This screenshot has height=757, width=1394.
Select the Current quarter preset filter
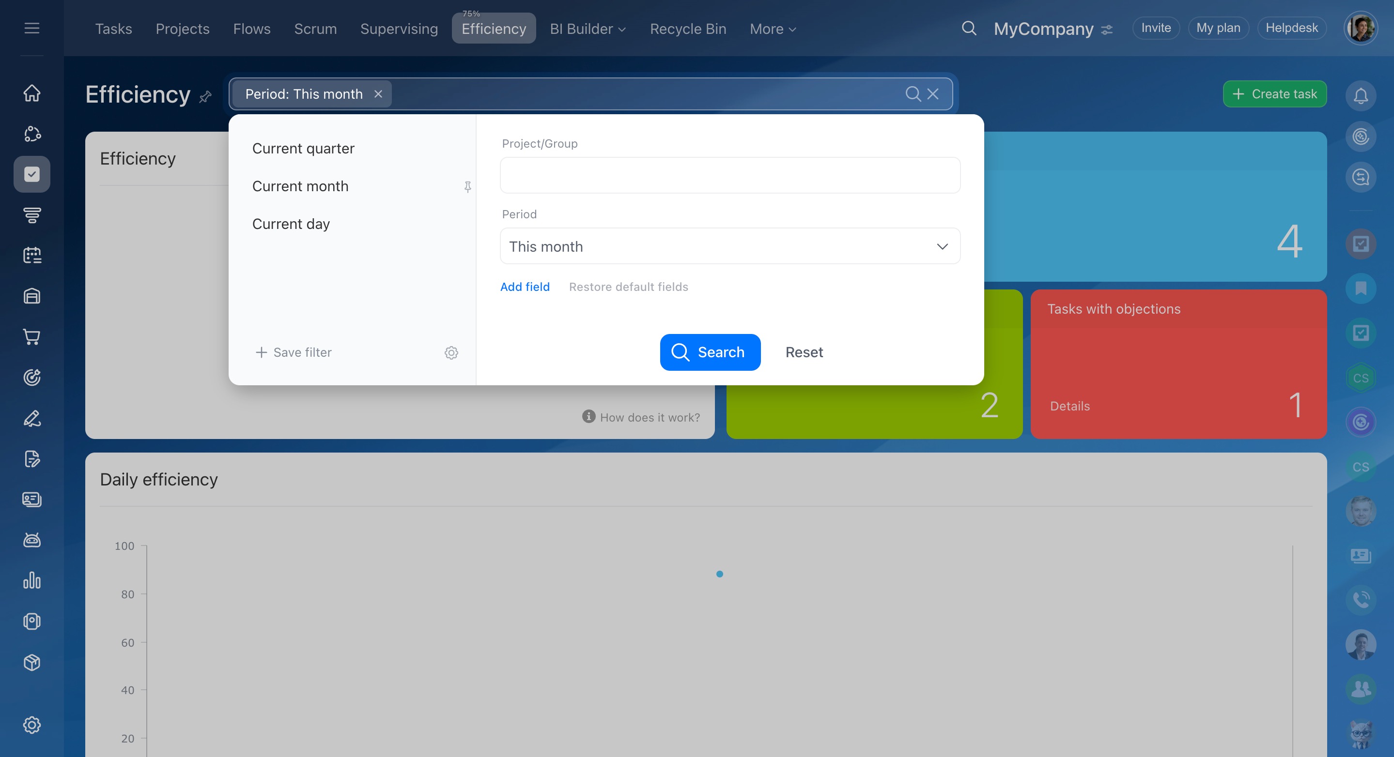click(x=303, y=148)
